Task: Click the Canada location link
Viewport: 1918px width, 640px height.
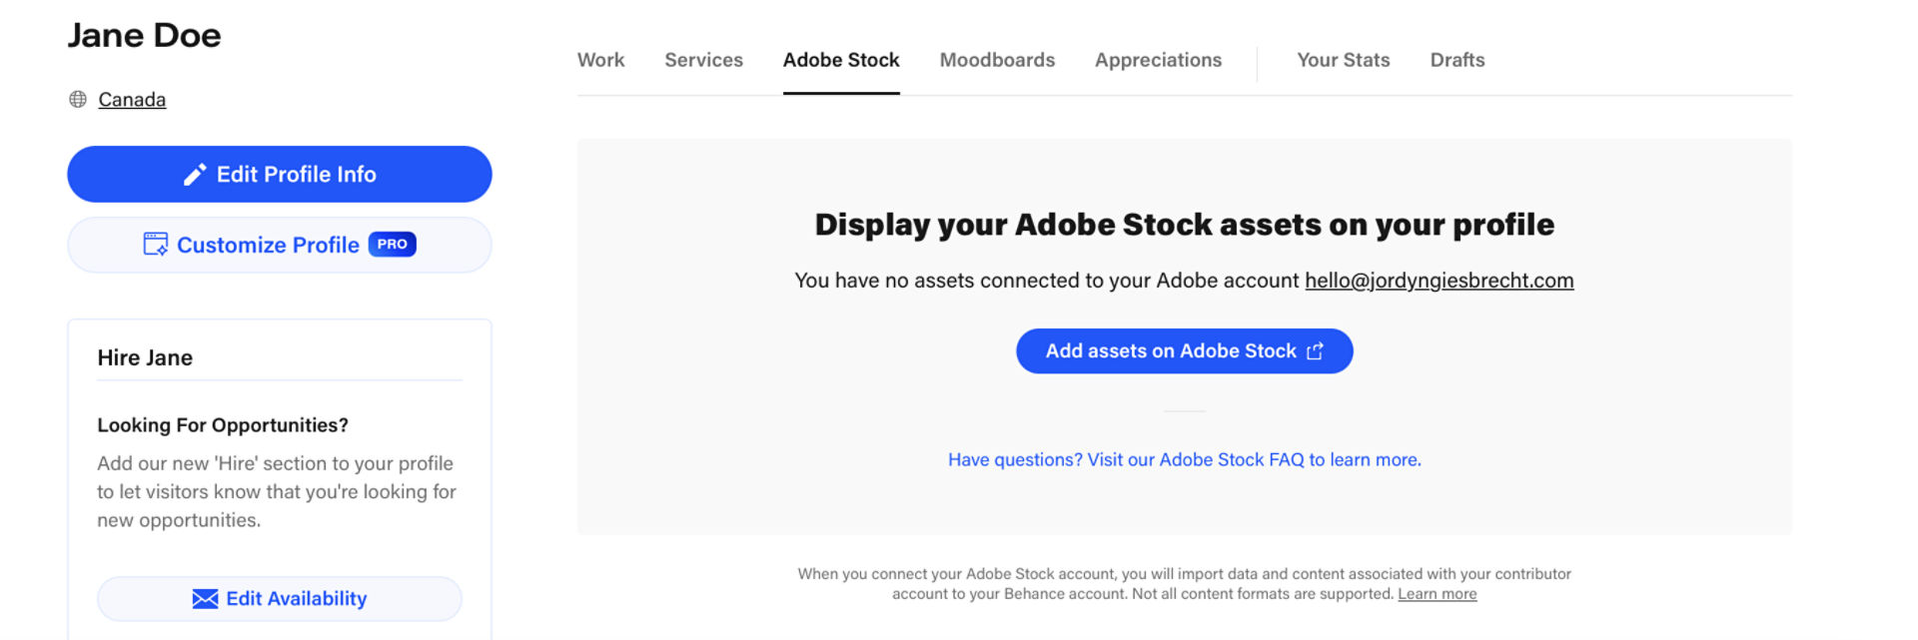Action: pyautogui.click(x=132, y=100)
